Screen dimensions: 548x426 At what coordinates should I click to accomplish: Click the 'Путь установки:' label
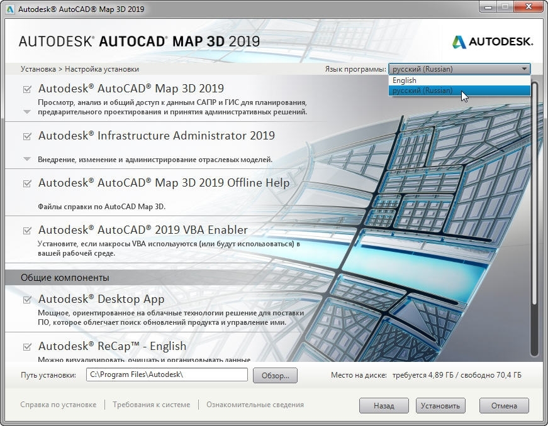[48, 375]
